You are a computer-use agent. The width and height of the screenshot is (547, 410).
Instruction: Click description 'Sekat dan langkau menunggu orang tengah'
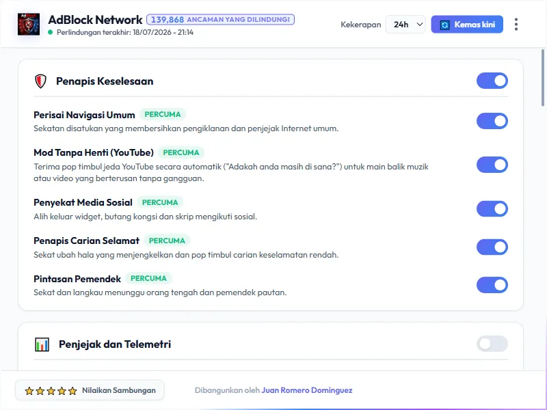tap(160, 292)
